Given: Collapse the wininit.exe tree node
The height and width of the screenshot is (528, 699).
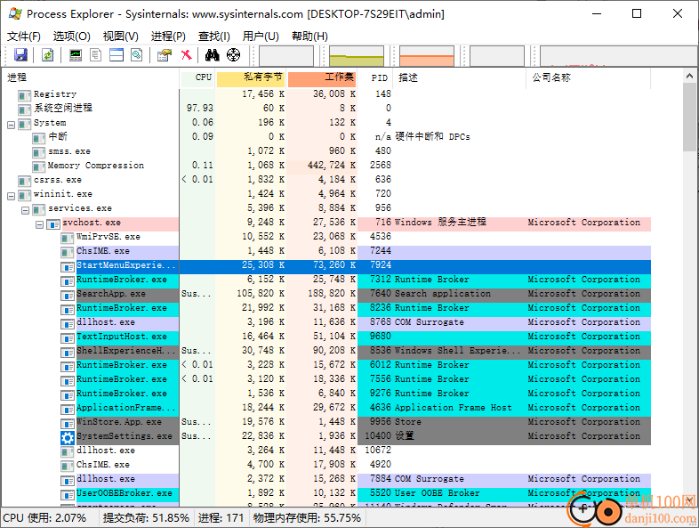Looking at the screenshot, I should click(x=12, y=196).
